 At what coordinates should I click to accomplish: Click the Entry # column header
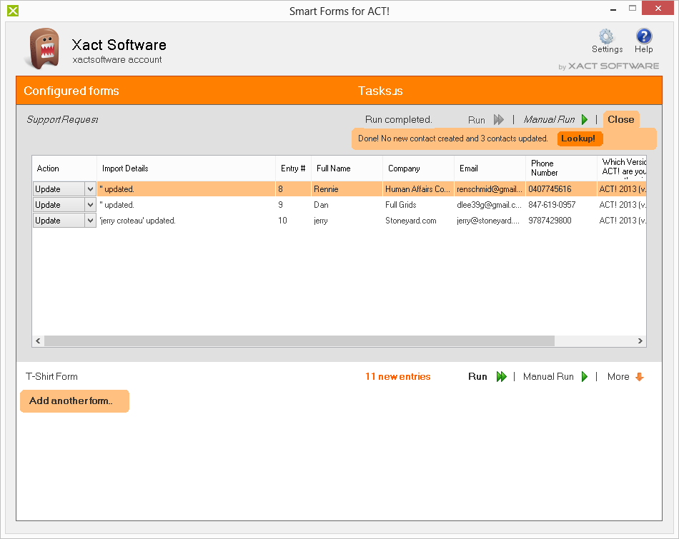click(x=293, y=168)
